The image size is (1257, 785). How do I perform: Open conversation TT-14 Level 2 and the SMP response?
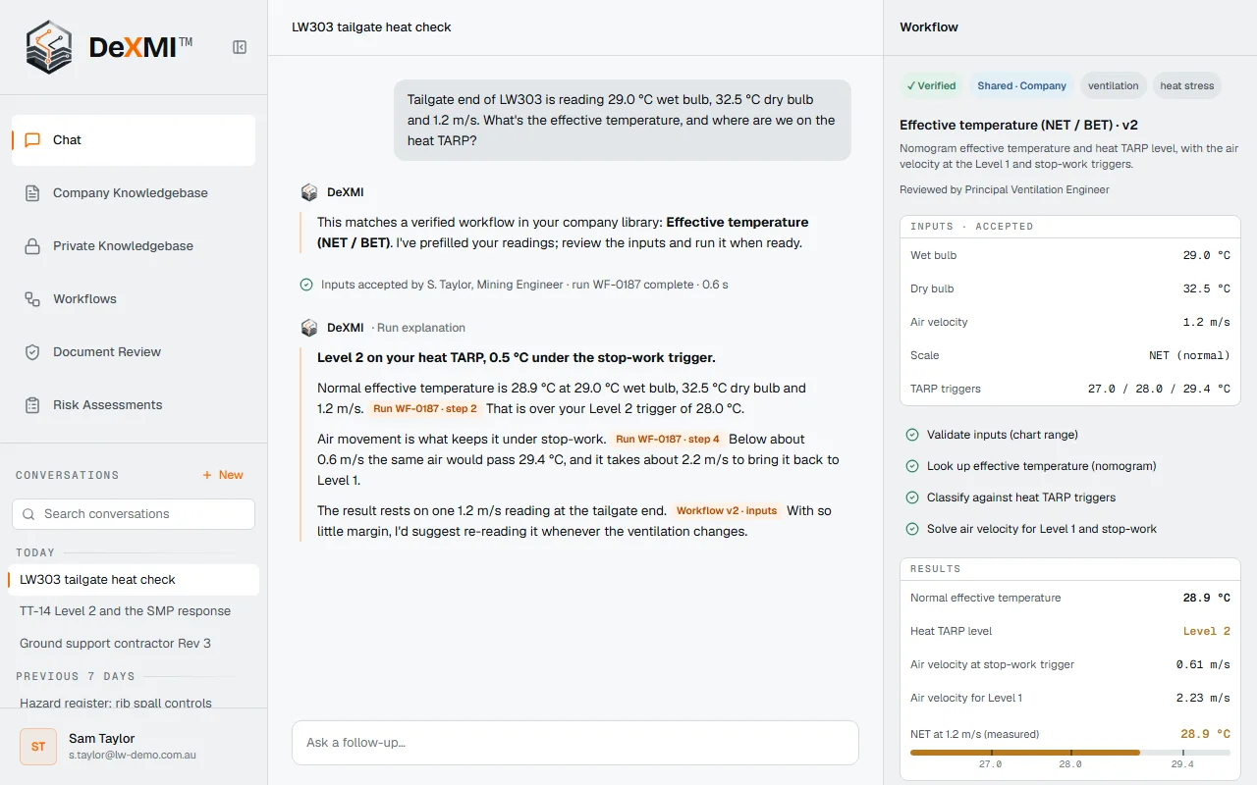click(134, 611)
